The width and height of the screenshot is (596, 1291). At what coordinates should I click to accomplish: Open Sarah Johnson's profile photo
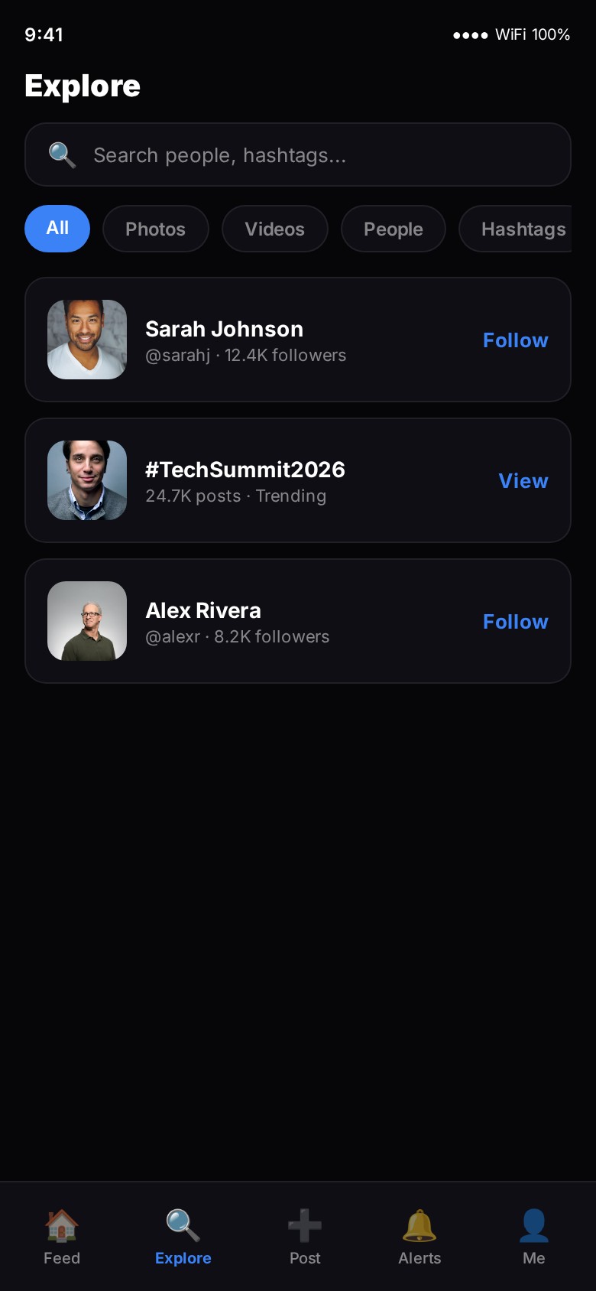point(87,340)
